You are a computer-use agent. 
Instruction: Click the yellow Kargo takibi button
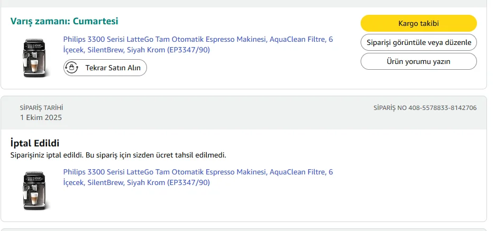click(x=418, y=23)
